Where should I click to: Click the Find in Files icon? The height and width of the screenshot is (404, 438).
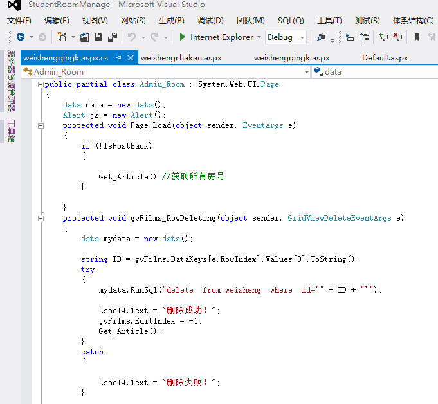[x=321, y=37]
